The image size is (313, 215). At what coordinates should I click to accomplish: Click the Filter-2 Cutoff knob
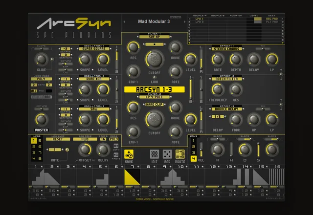pyautogui.click(x=155, y=119)
